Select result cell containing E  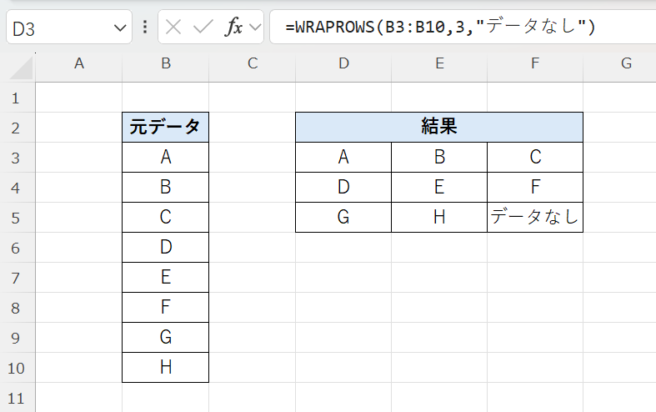[x=439, y=188]
